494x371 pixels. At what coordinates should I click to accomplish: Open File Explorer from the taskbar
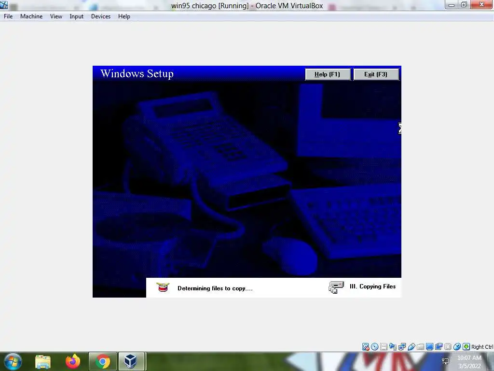tap(43, 361)
